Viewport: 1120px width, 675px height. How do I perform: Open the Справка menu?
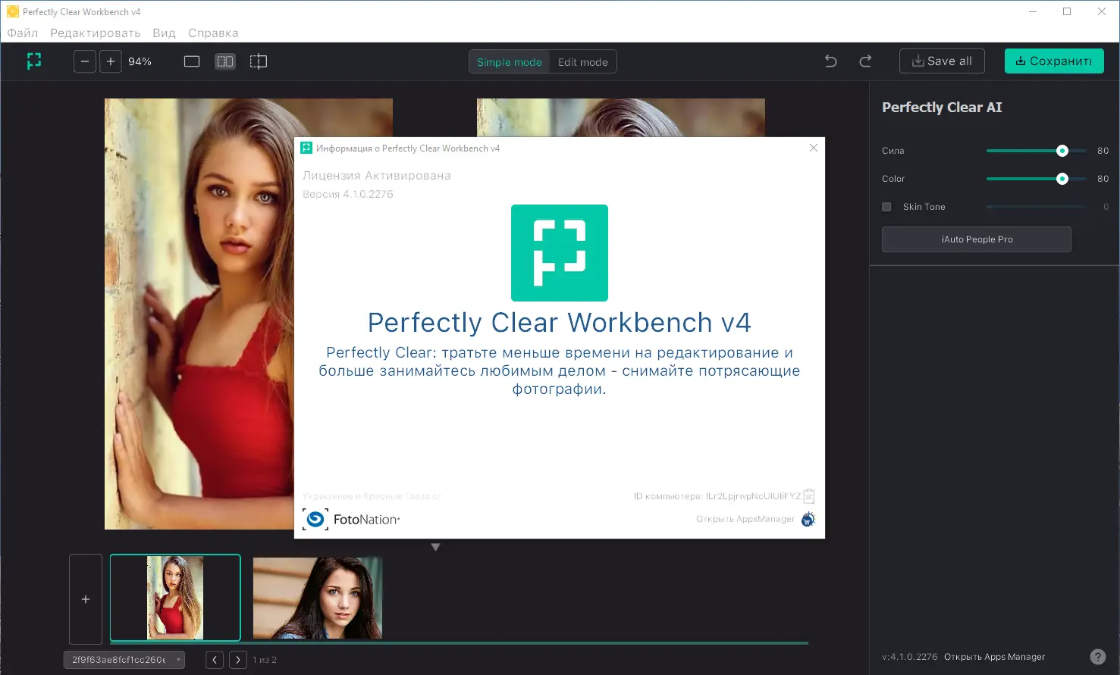click(213, 33)
